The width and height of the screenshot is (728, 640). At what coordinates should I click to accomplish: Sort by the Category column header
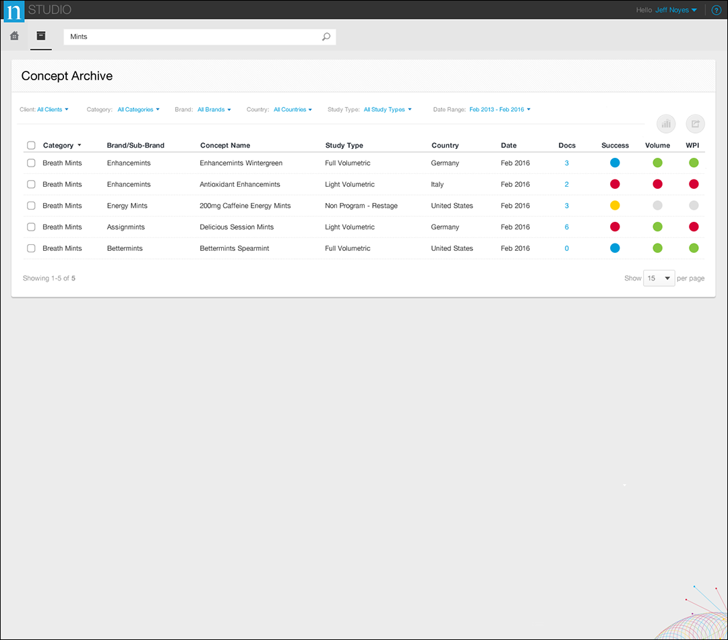[x=62, y=146]
